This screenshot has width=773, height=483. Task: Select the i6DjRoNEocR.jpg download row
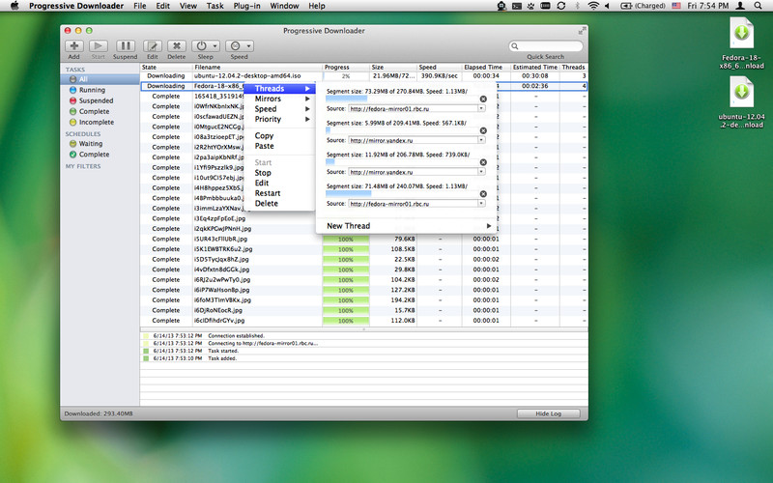[x=364, y=310]
